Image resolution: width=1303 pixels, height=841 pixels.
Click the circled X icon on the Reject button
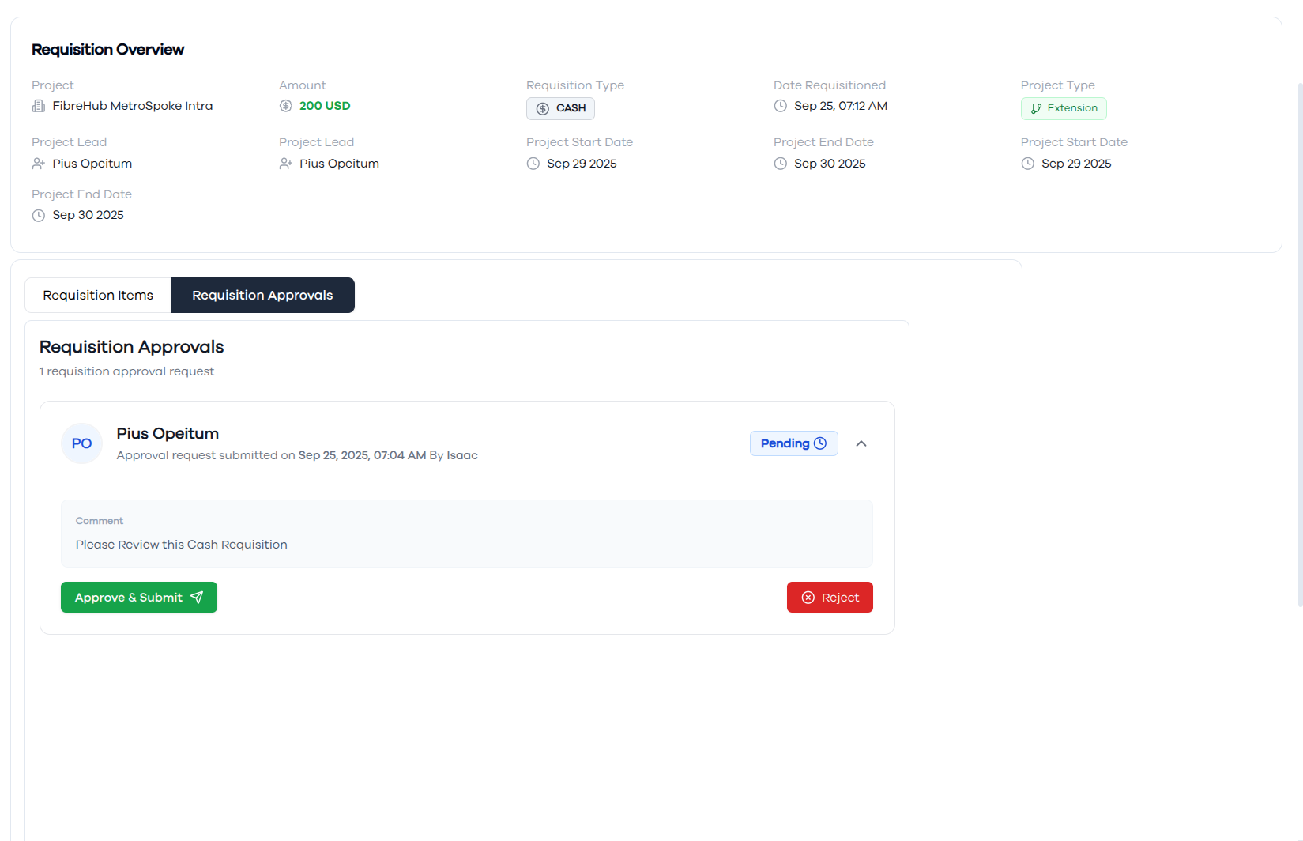pyautogui.click(x=808, y=598)
